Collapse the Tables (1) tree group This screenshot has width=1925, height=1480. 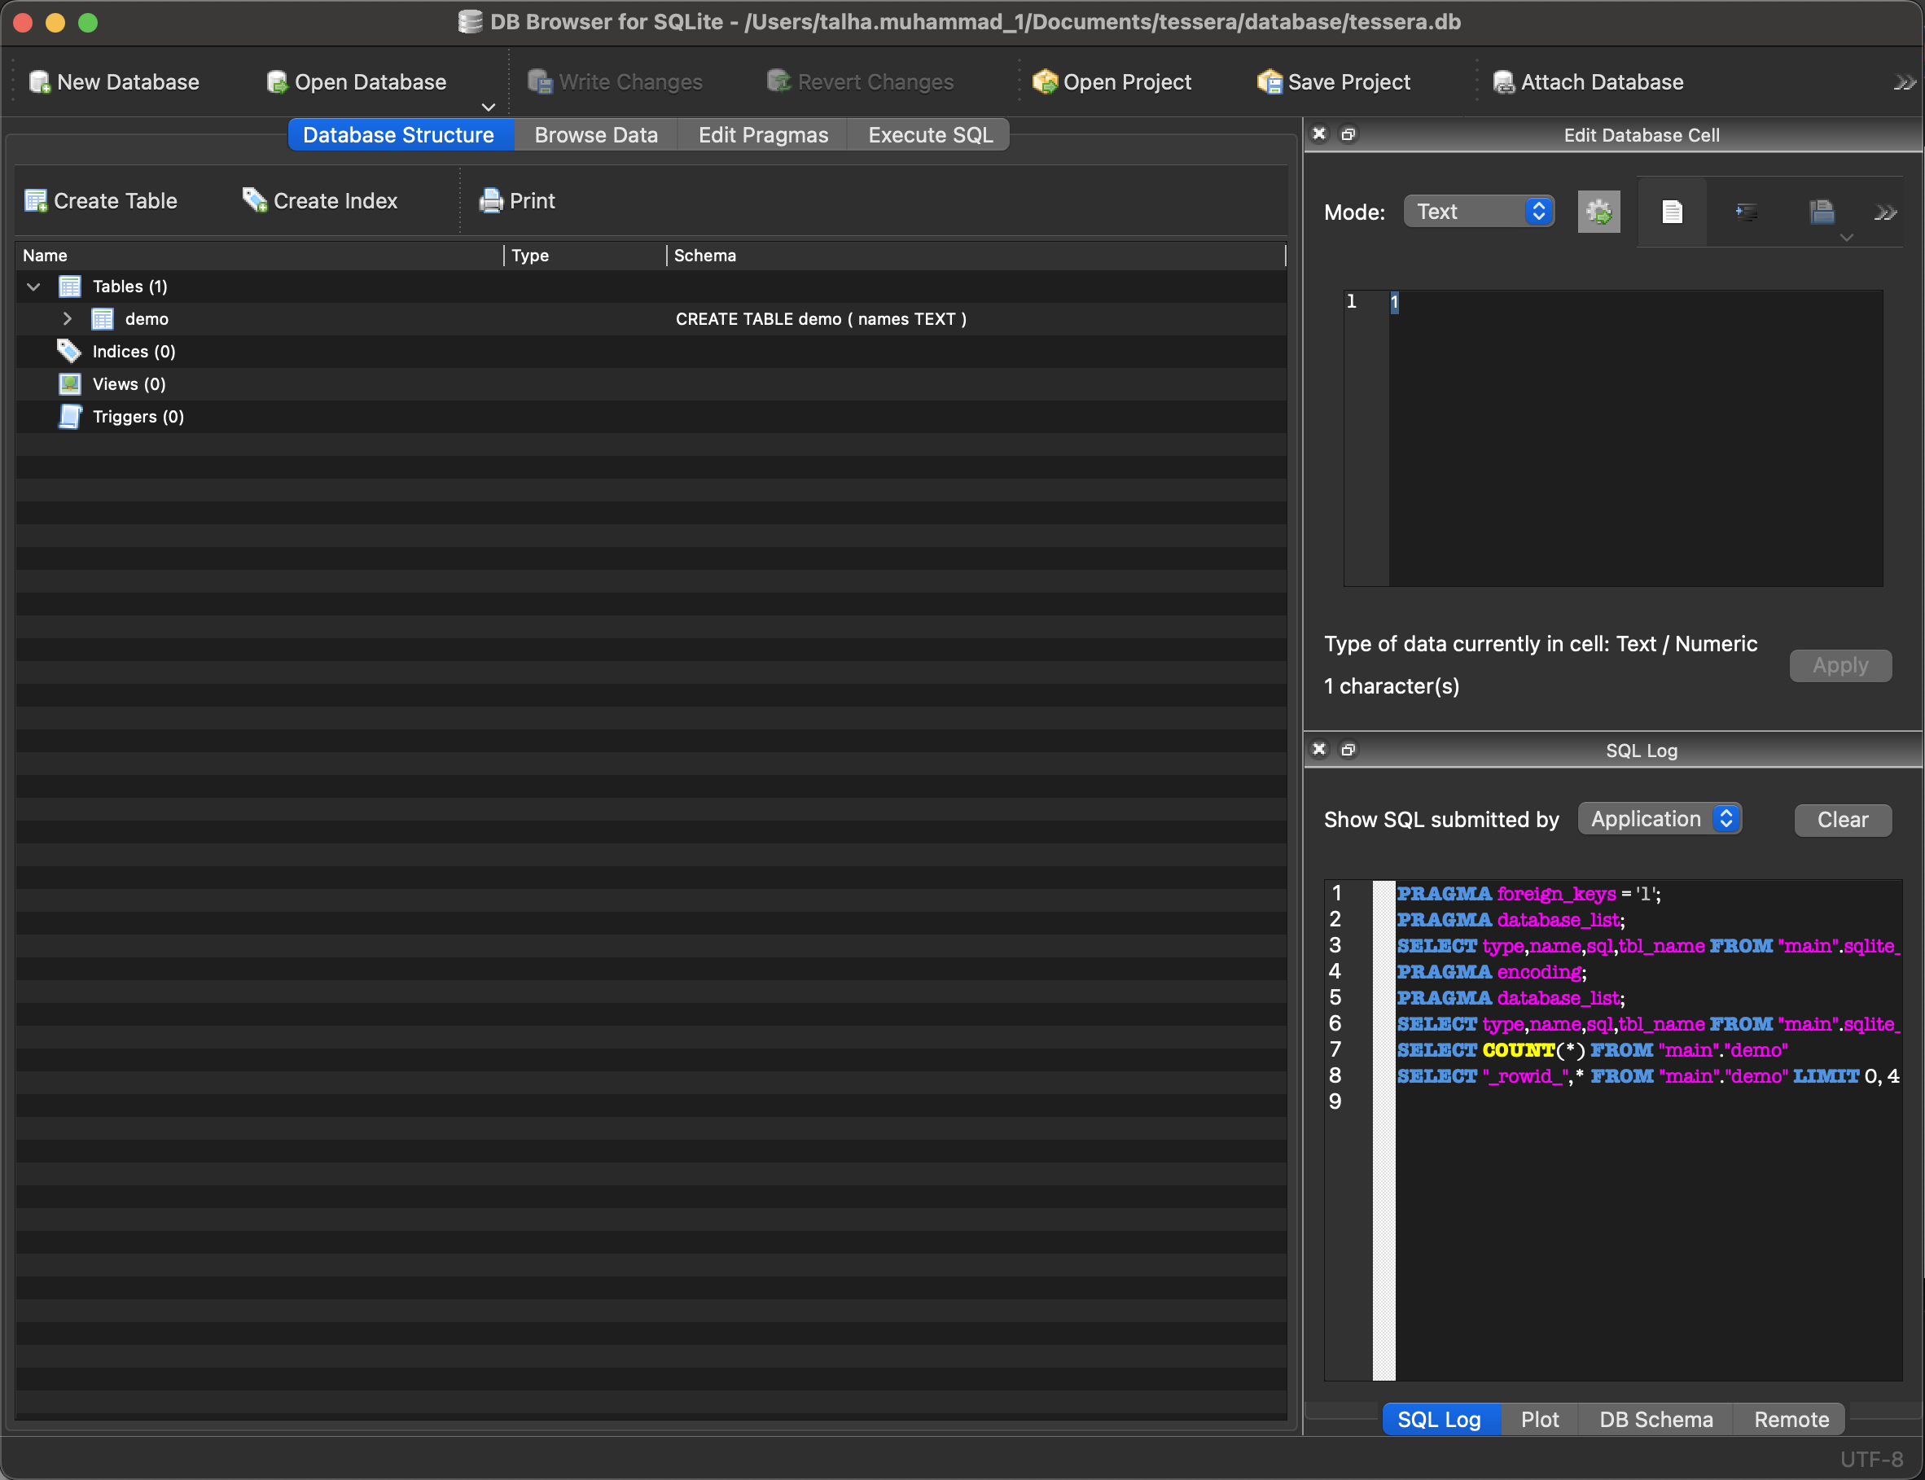pos(34,287)
